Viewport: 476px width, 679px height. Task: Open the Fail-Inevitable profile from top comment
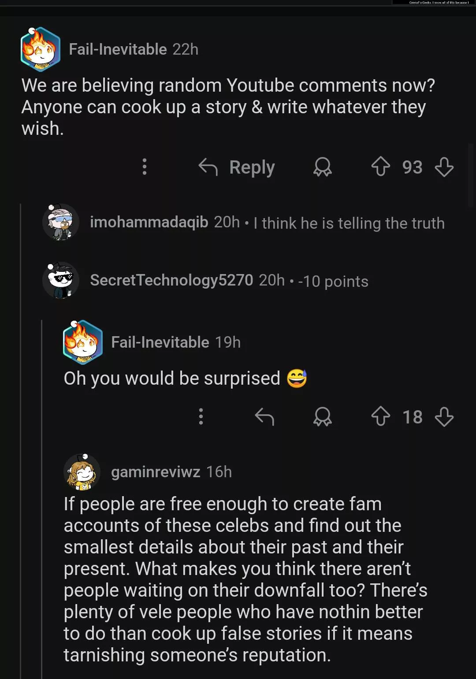click(118, 49)
